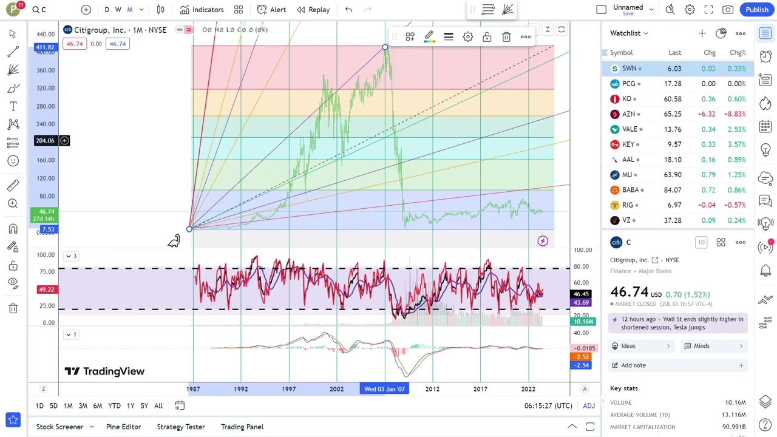This screenshot has height=437, width=777.
Task: Open more options on drawing toolbar
Action: [526, 37]
